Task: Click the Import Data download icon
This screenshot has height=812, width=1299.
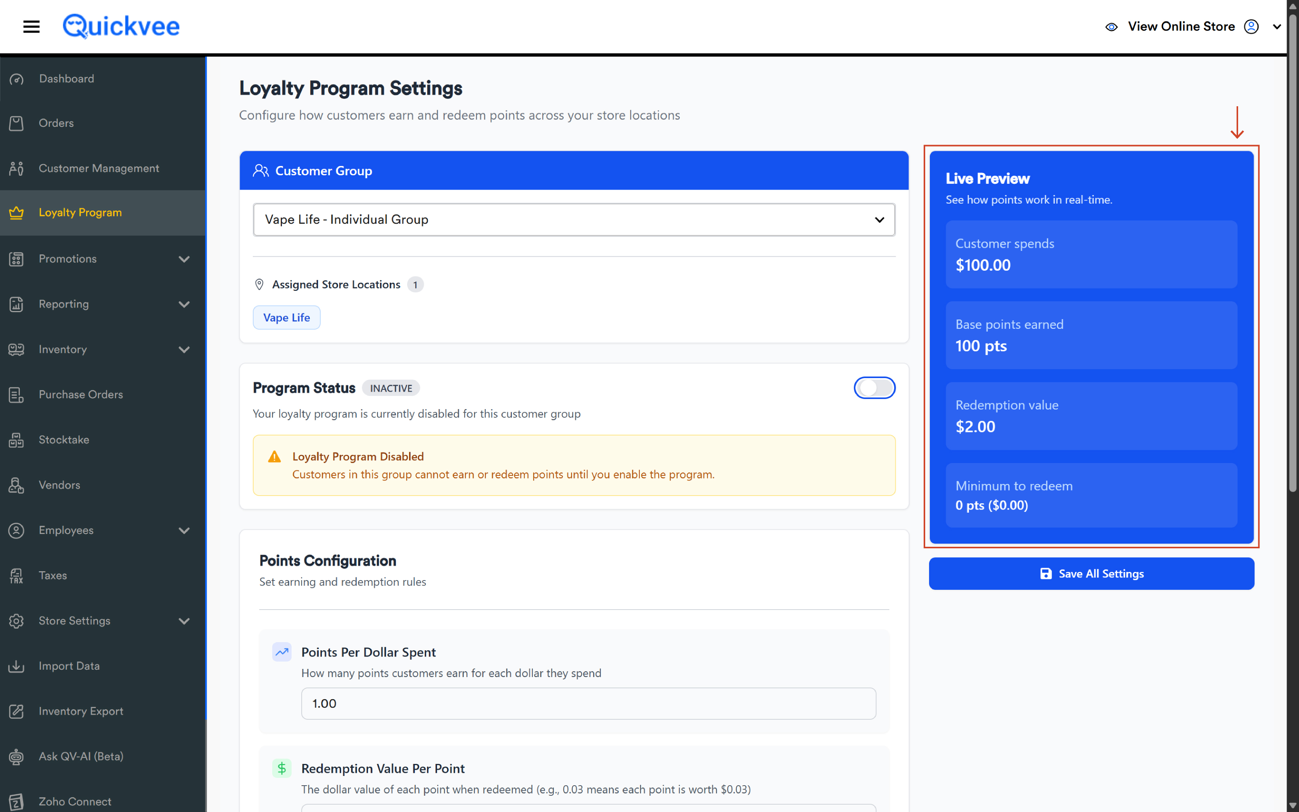Action: (x=17, y=666)
